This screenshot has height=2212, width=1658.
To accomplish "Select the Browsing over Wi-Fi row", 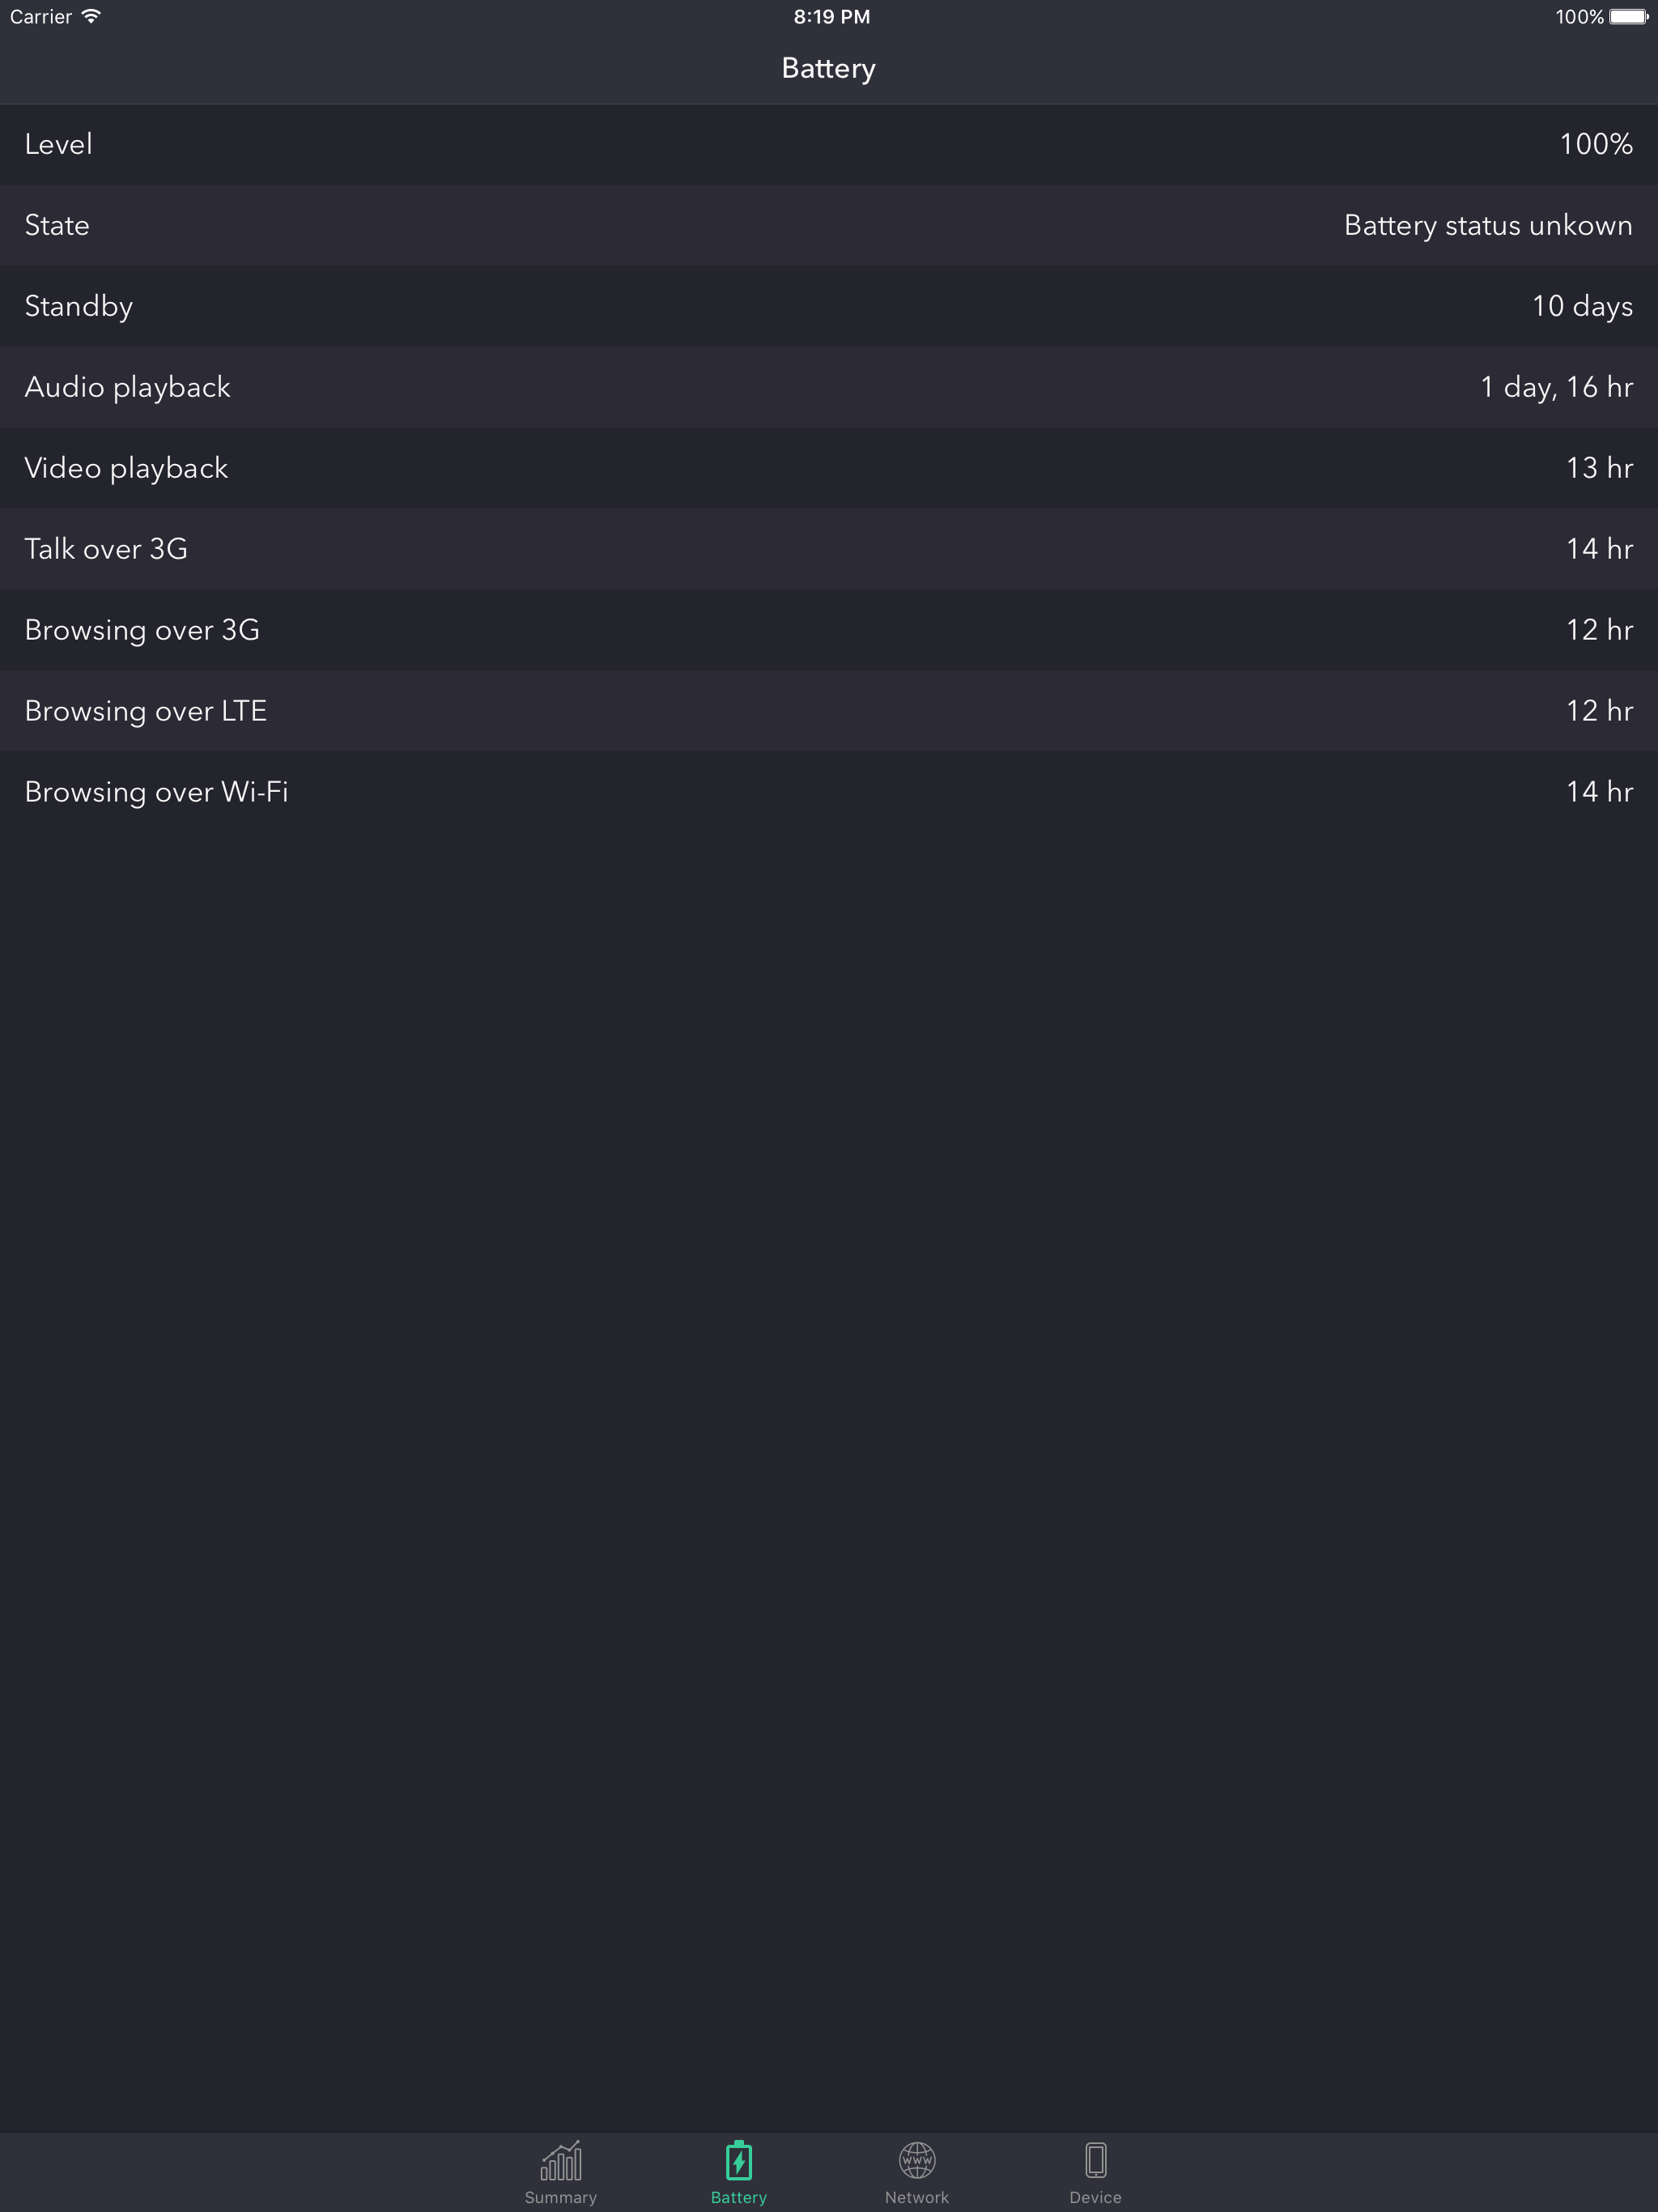I will tap(829, 792).
